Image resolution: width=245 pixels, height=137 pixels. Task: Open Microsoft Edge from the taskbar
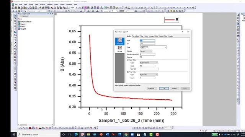[x=76, y=134]
